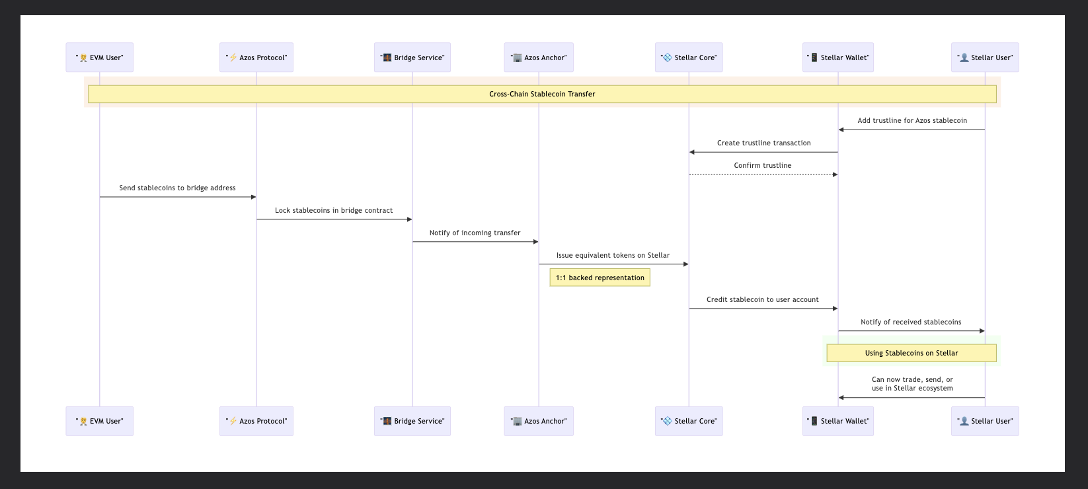Viewport: 1088px width, 489px height.
Task: Click the '1:1 backed representation' note
Action: point(600,278)
